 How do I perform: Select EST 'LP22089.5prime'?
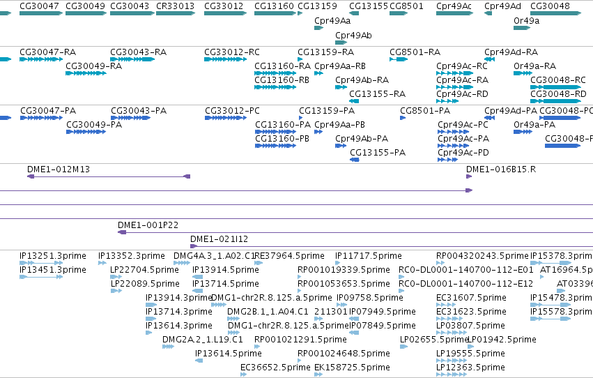(x=145, y=284)
